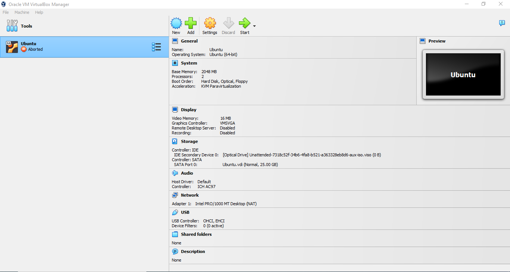The image size is (510, 272).
Task: Click the Preview heading text
Action: pyautogui.click(x=437, y=41)
